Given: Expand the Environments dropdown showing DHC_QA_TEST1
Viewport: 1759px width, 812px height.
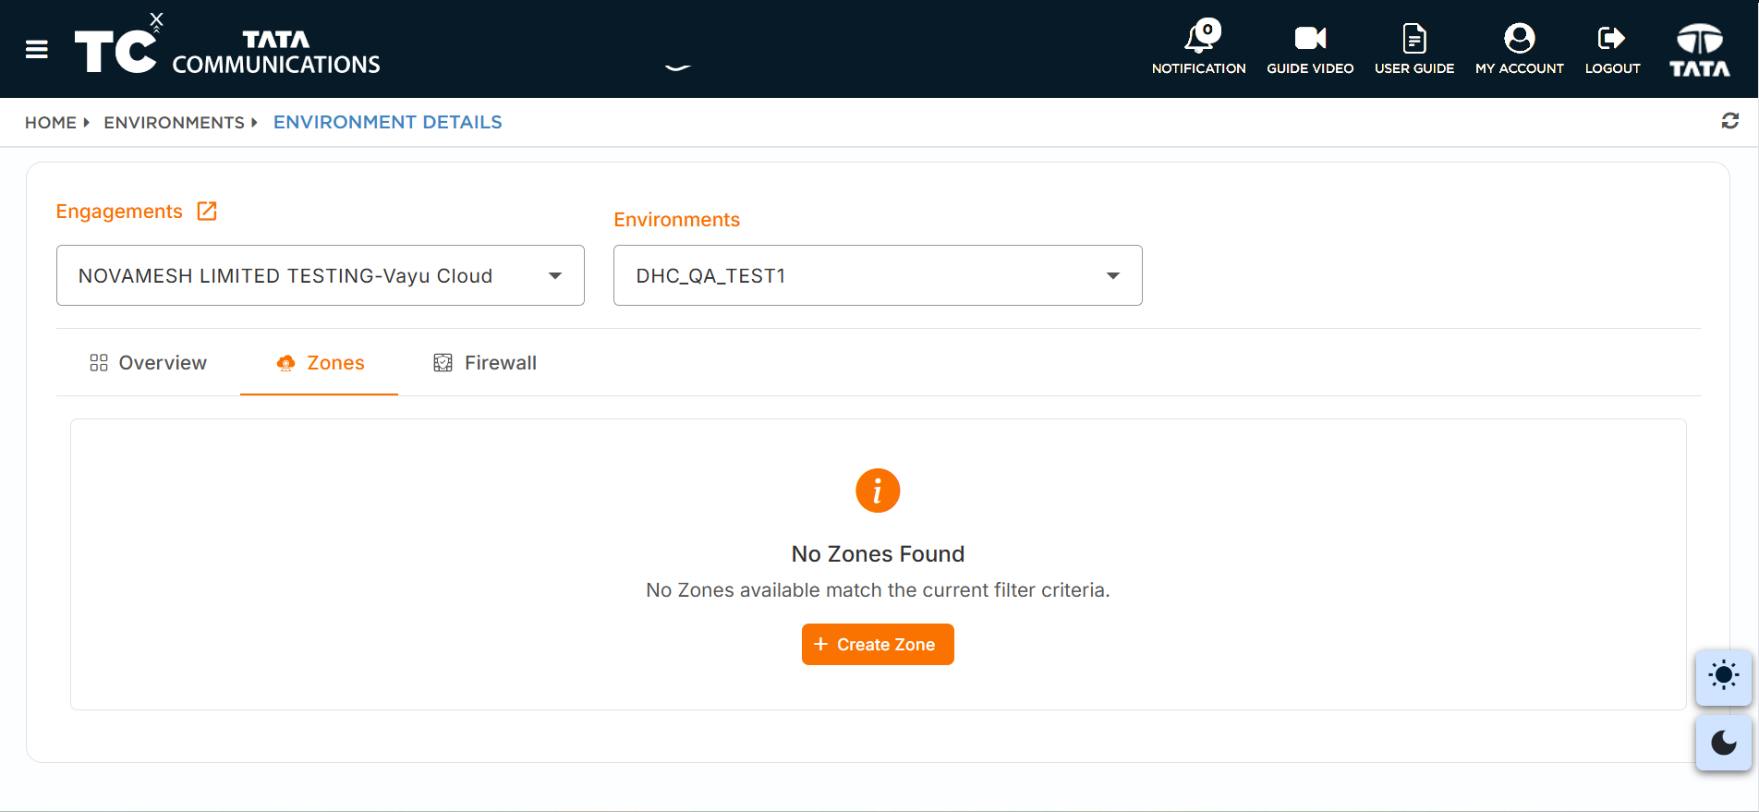Looking at the screenshot, I should click(878, 275).
